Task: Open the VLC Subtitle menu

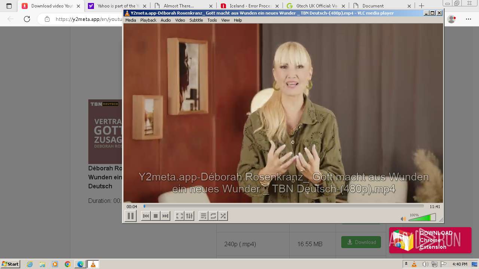Action: click(x=196, y=20)
